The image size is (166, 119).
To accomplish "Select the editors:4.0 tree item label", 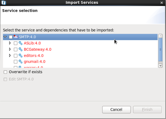I will [x=34, y=56].
